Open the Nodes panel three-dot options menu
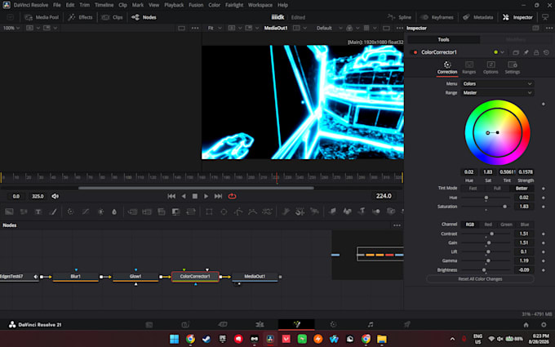This screenshot has height=347, width=555. [x=397, y=225]
